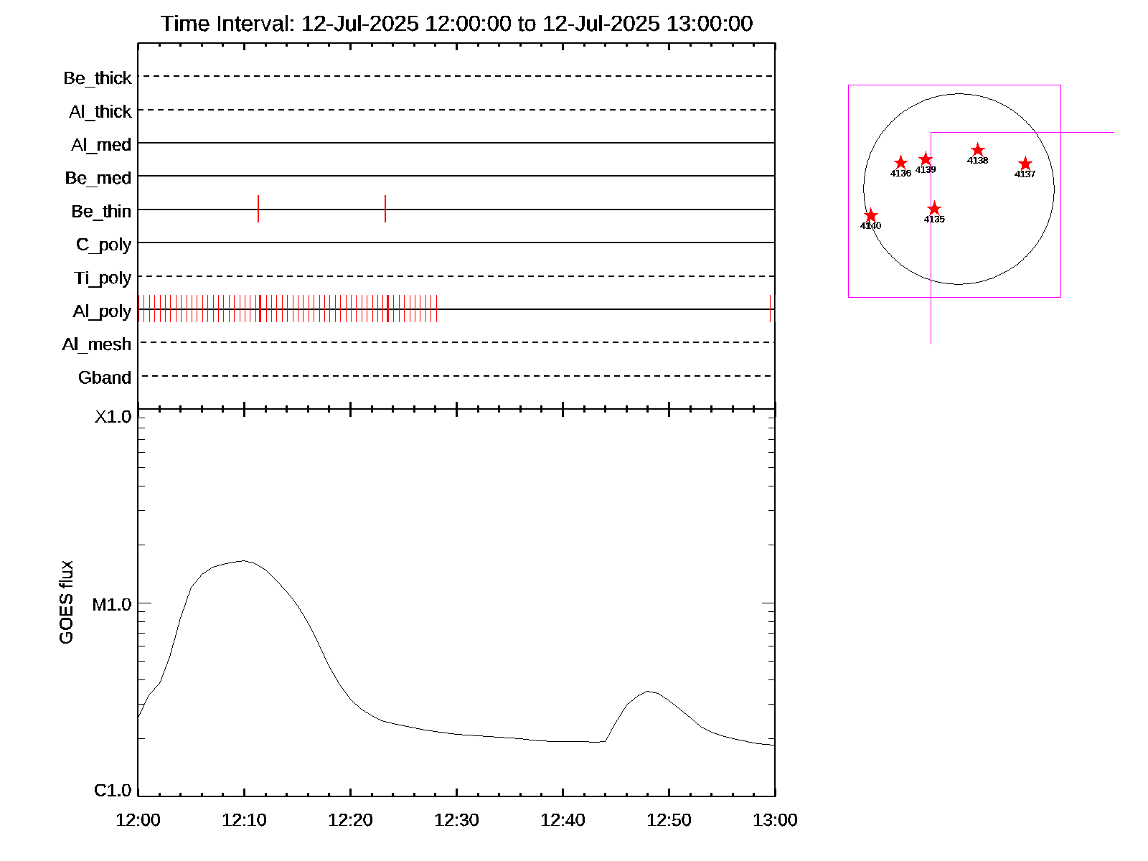The height and width of the screenshot is (861, 1148).
Task: Select the C_poly filter label
Action: tap(103, 245)
